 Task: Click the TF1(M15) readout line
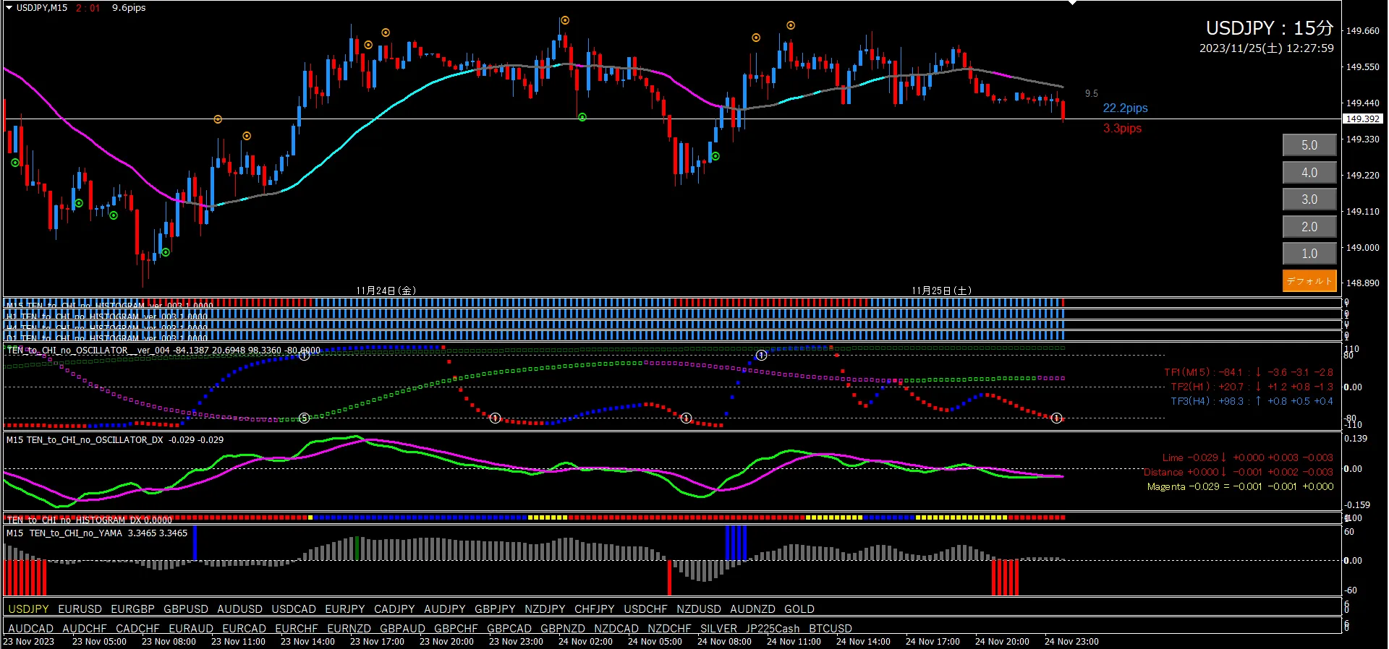1249,372
